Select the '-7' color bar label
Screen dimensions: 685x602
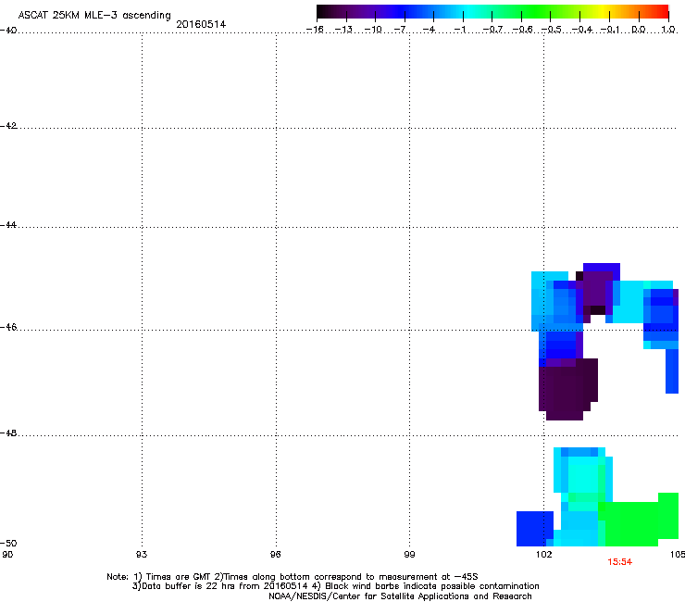[400, 30]
